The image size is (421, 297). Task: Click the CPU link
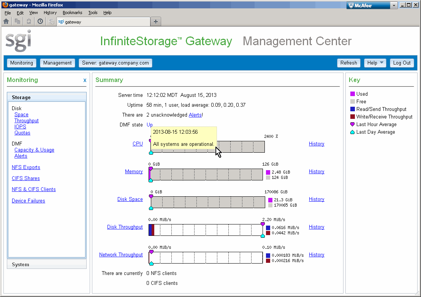138,144
